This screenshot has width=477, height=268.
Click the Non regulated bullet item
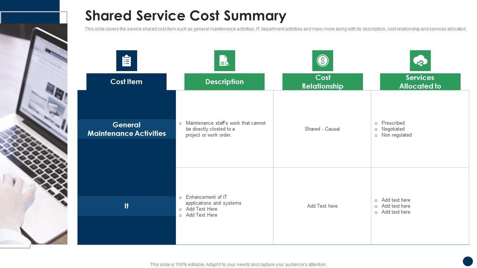click(397, 135)
